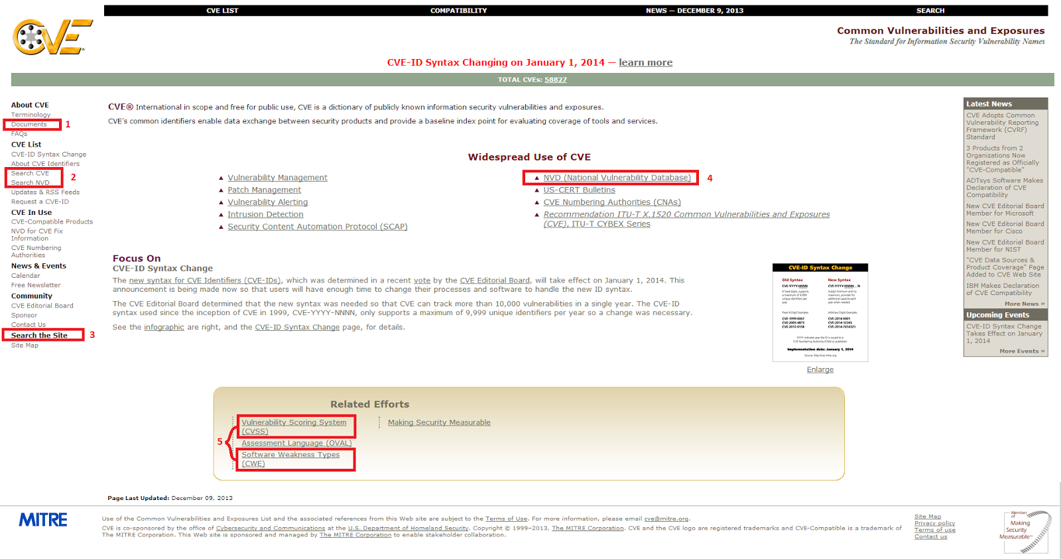Open the Intrusion Detection link

pyautogui.click(x=265, y=214)
